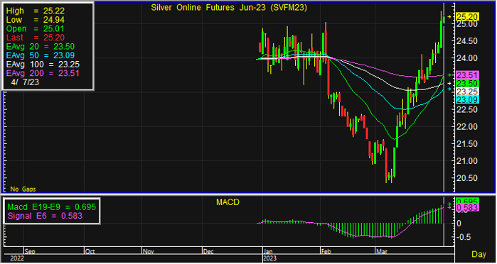Click the green 23.50 price axis tag
The height and width of the screenshot is (264, 497).
[467, 83]
